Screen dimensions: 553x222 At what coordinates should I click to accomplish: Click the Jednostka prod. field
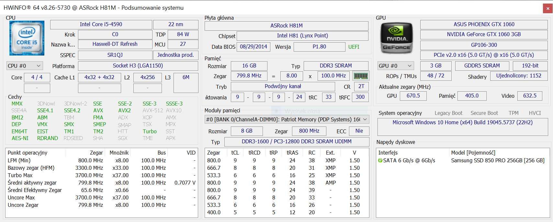point(175,55)
